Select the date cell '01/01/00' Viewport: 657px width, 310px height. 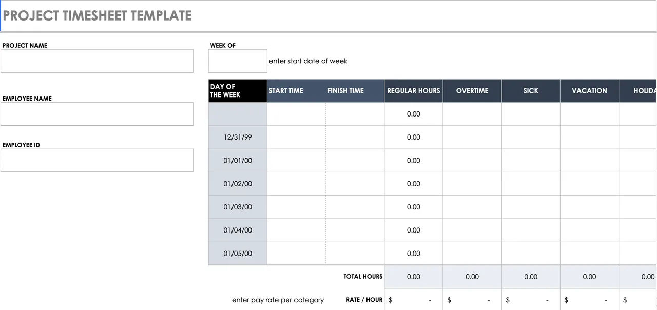[238, 161]
